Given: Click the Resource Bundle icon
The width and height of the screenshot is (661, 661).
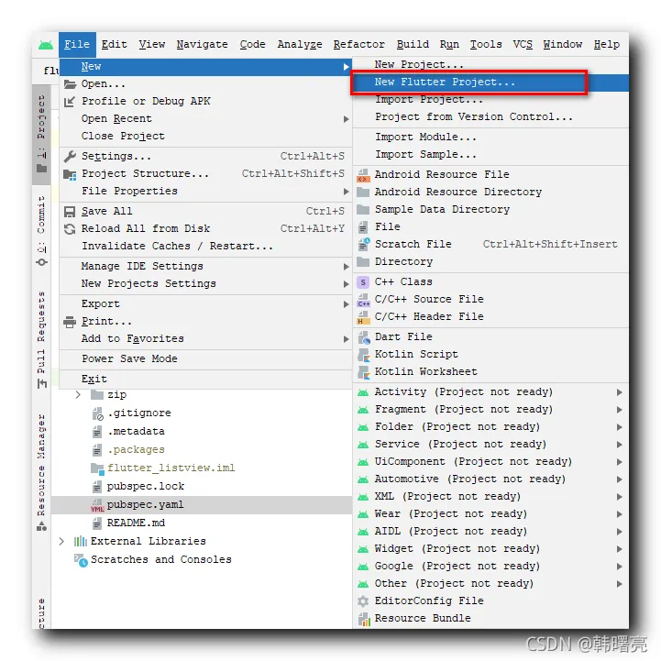Looking at the screenshot, I should point(364,619).
